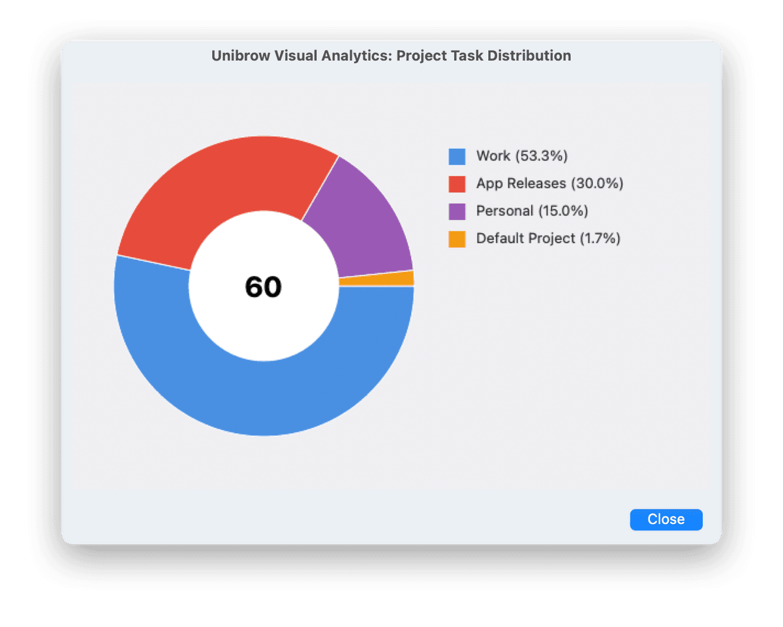The height and width of the screenshot is (627, 783).
Task: Choose the Default Project legend text
Action: click(525, 239)
